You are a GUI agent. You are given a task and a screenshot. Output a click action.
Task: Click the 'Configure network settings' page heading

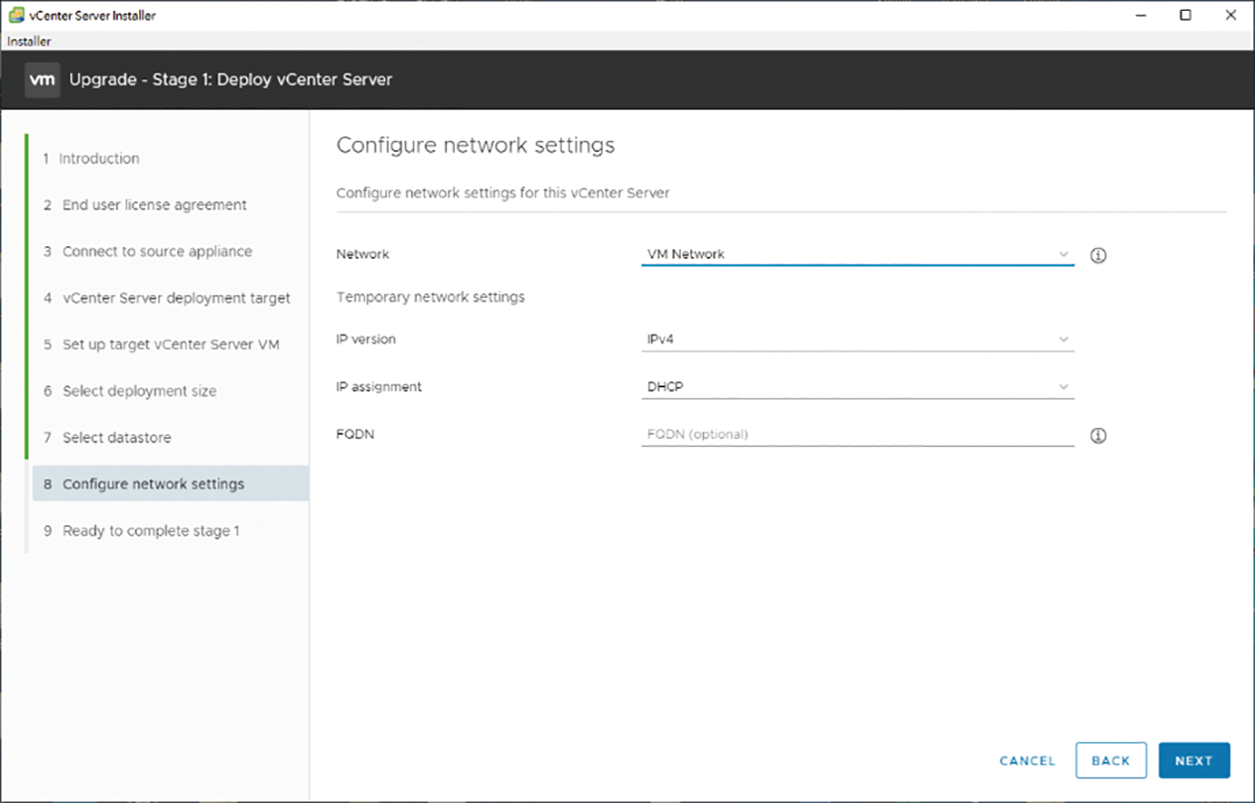pos(476,146)
